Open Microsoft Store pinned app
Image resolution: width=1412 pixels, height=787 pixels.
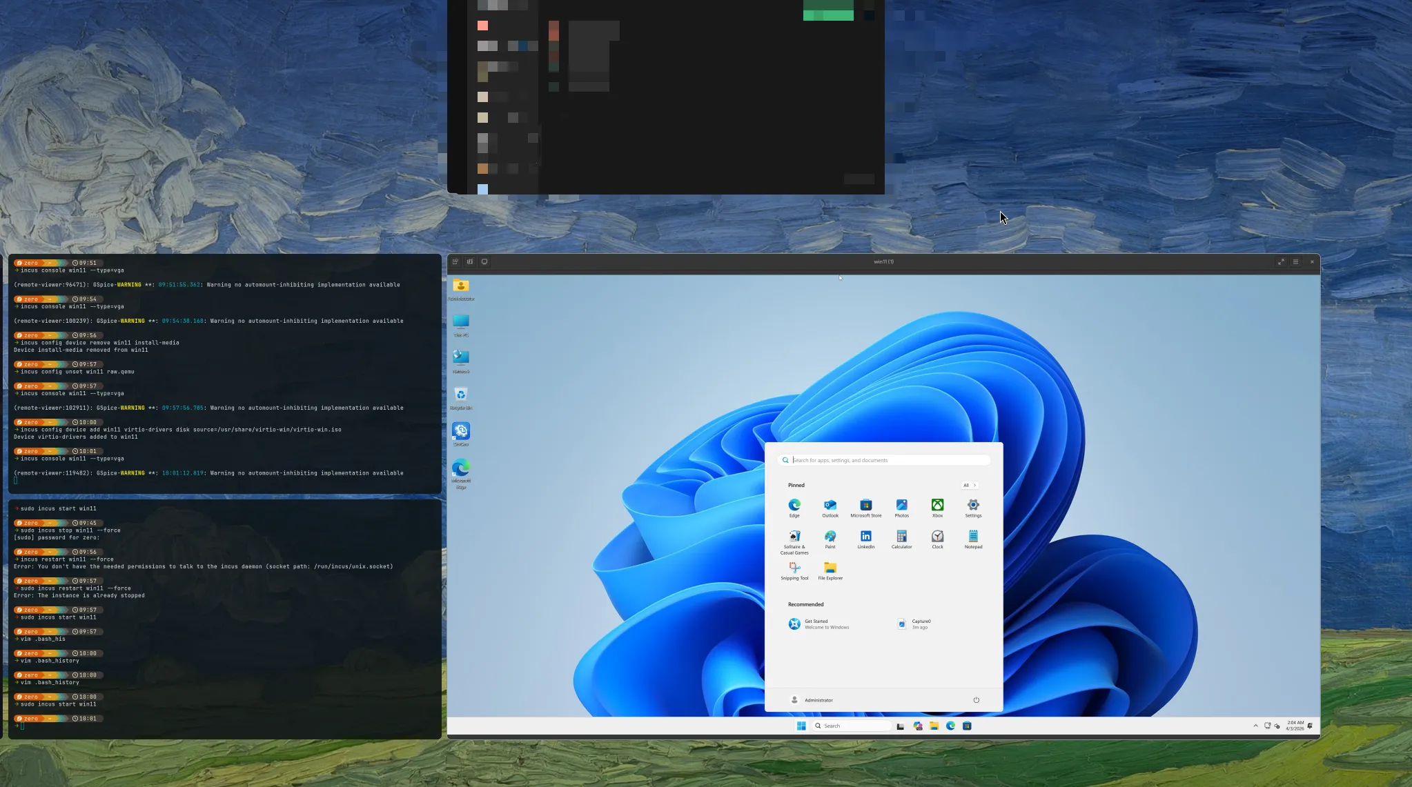point(865,506)
